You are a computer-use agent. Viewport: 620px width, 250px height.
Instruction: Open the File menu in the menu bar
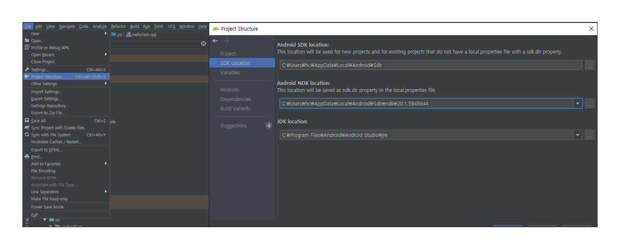(x=27, y=27)
